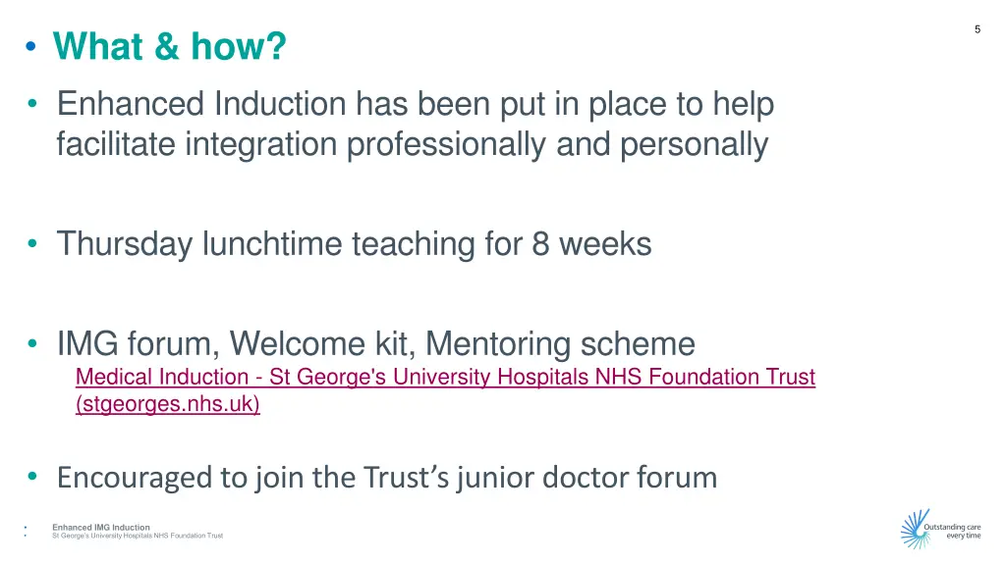Click the 'Enhanced IMG Induction' footer title
This screenshot has width=1006, height=565.
coord(101,527)
